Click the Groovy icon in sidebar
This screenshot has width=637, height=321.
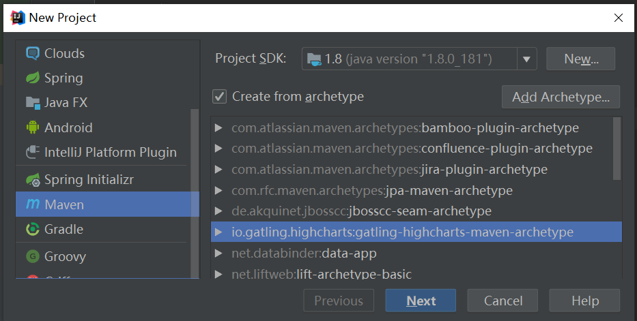[32, 257]
